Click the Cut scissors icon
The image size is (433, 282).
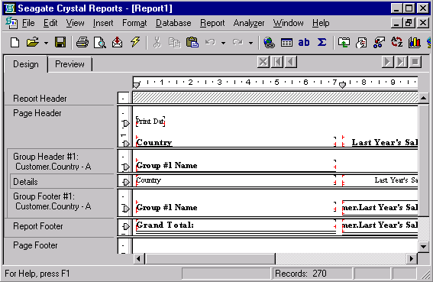point(157,43)
